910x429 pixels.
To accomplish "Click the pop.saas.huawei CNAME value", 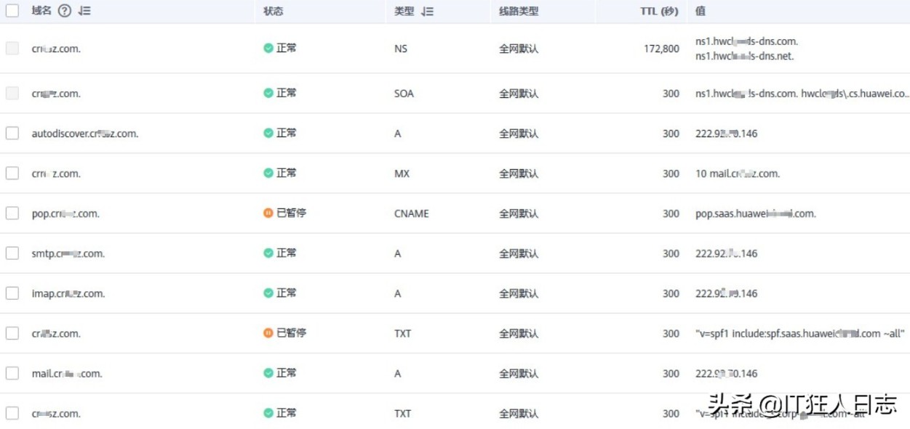I will click(756, 213).
